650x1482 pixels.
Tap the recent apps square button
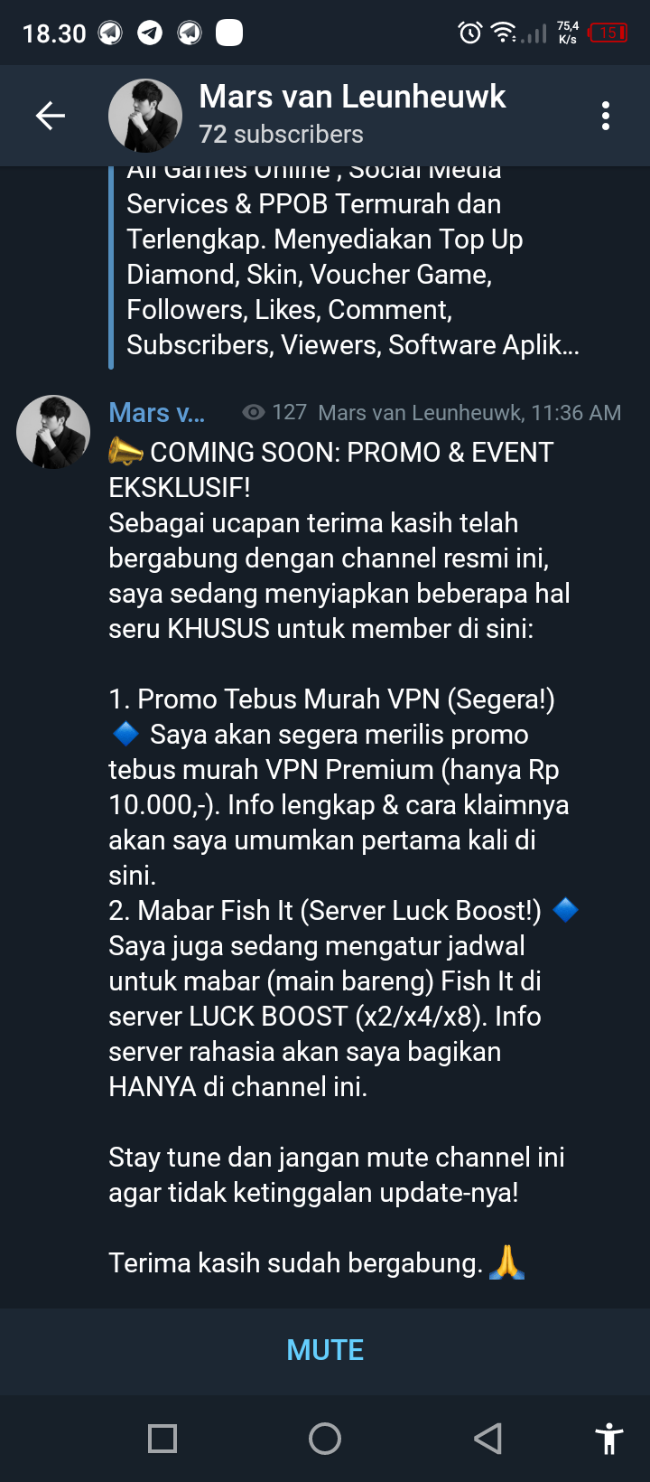pos(162,1438)
